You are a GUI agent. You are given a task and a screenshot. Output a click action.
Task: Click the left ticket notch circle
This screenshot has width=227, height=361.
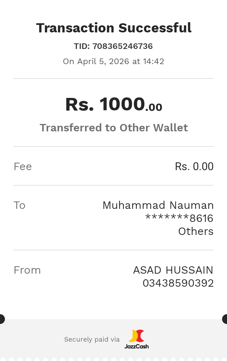coord(2,319)
